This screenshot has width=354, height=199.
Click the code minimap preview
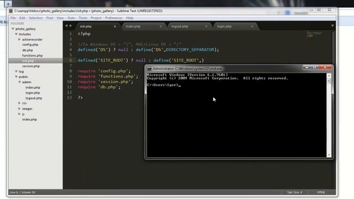point(314,34)
